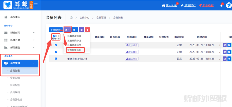Toggle checkbox for qian@qianke.ltd row

(56, 59)
